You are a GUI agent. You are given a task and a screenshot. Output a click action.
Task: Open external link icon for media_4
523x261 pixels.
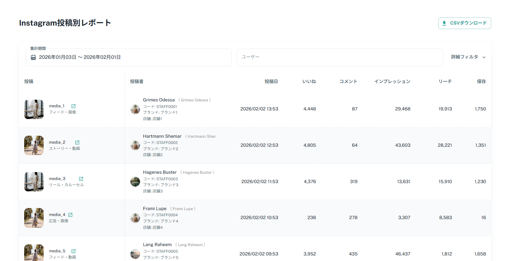[x=71, y=215]
